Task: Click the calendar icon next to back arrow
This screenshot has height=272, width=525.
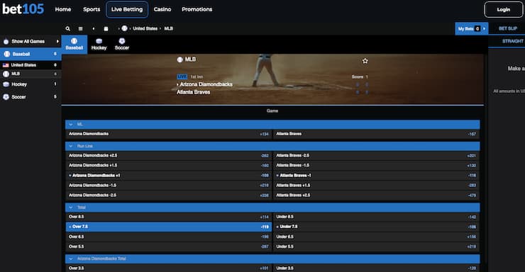Action: point(106,29)
